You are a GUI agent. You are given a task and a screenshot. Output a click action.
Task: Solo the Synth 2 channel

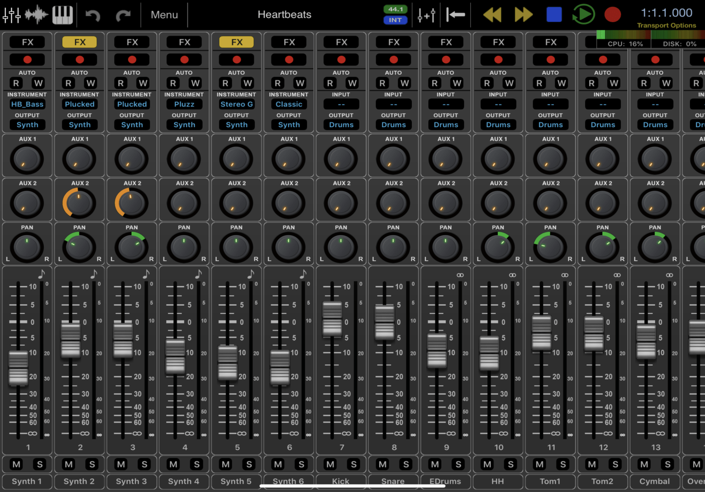tap(92, 464)
